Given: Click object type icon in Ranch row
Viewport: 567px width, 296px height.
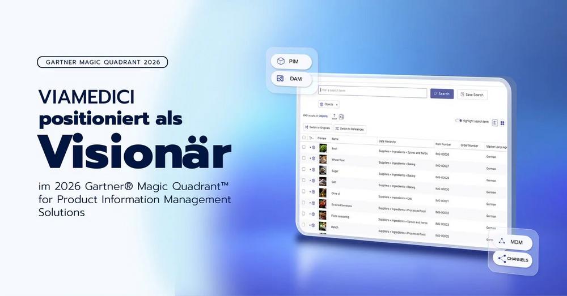Looking at the screenshot, I should [314, 226].
